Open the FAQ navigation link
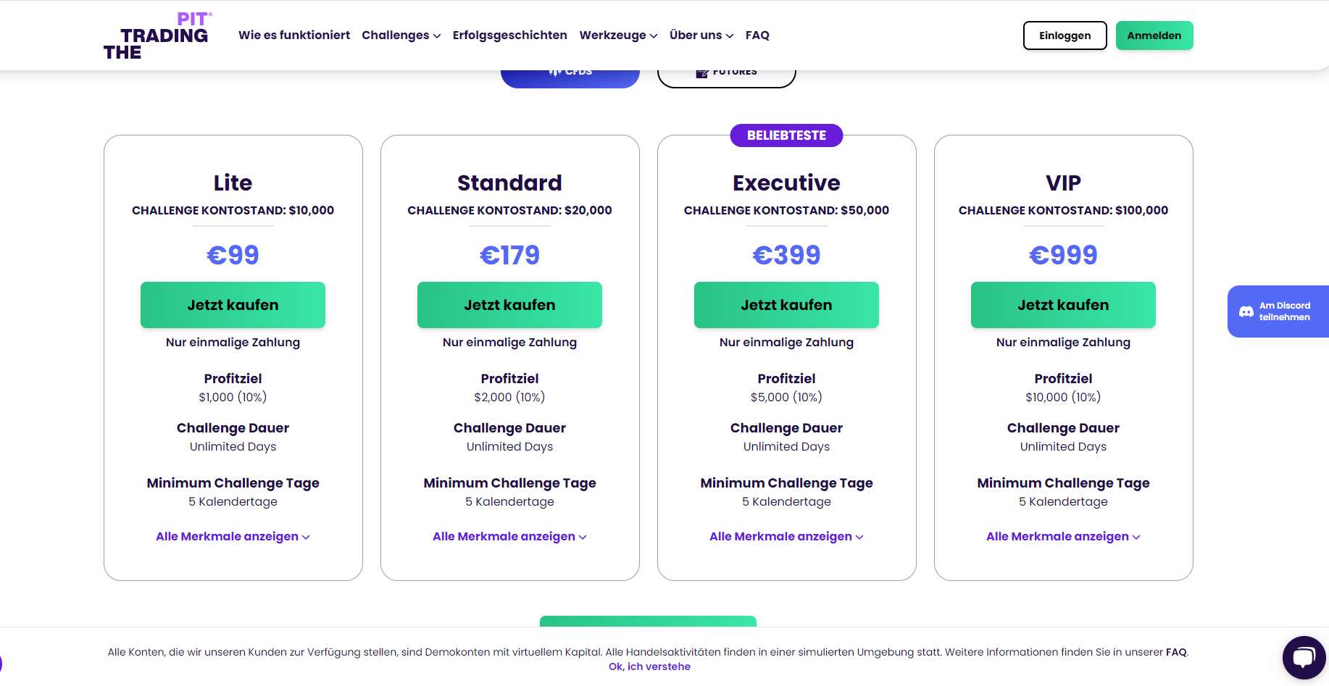Screen dimensions: 1329x686 [x=757, y=35]
